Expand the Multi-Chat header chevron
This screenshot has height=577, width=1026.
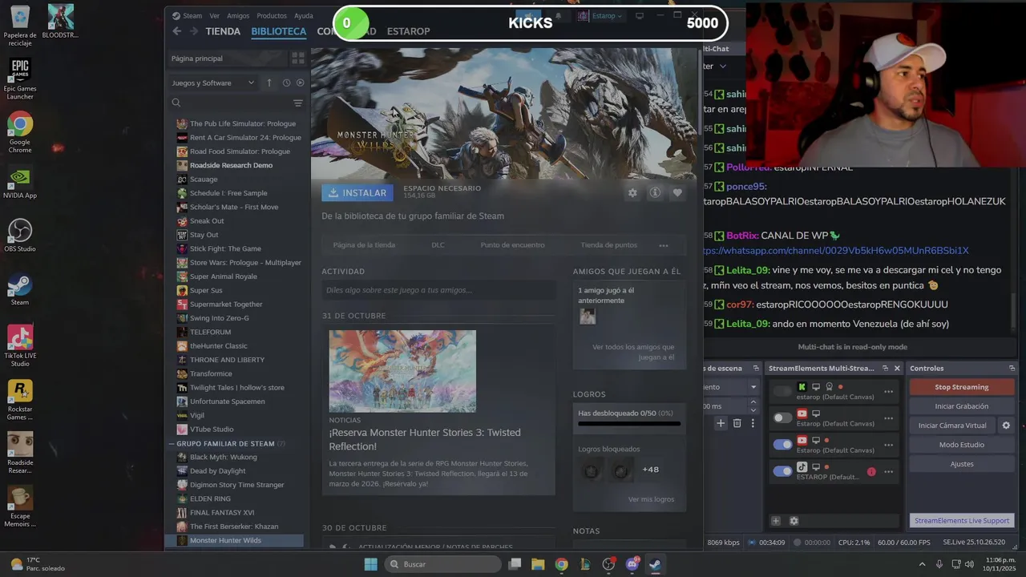tap(722, 67)
